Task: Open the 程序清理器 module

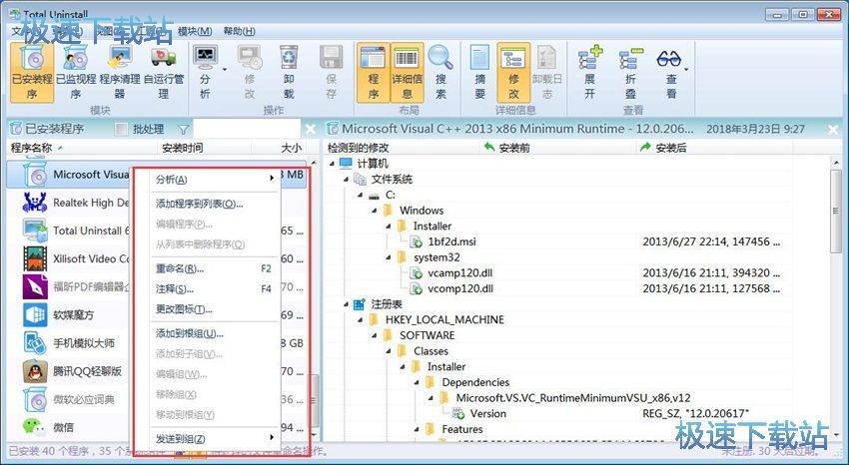Action: click(x=120, y=73)
